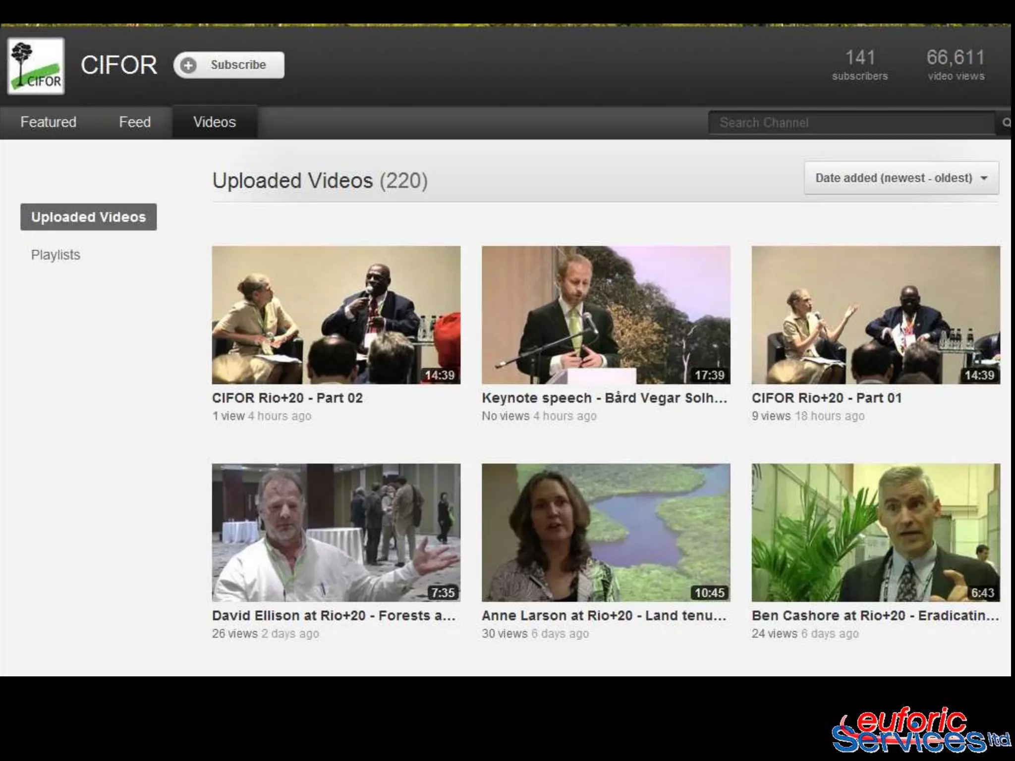Image resolution: width=1015 pixels, height=761 pixels.
Task: Open Ben Cashore video thumbnail
Action: (875, 532)
